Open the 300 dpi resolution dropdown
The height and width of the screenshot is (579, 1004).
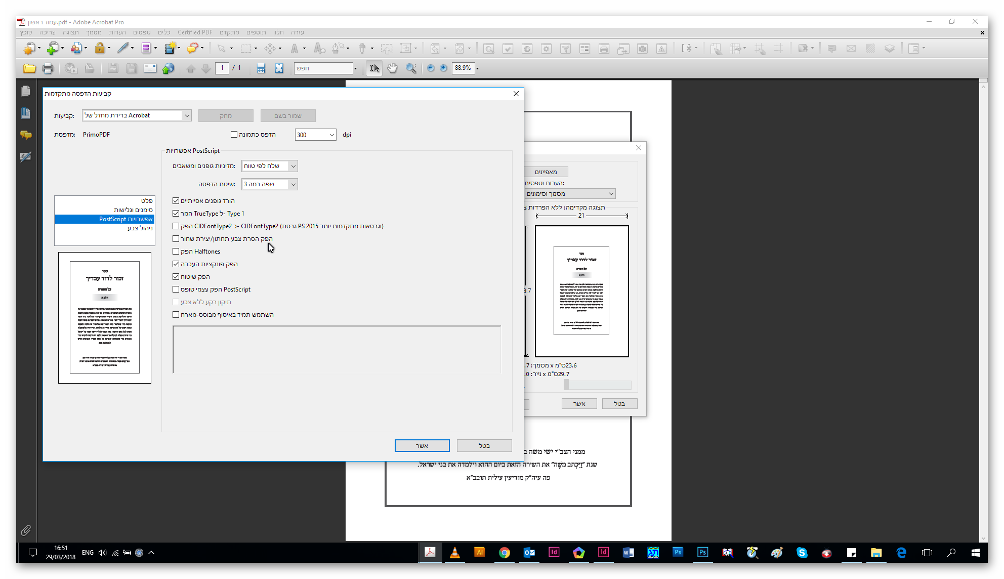pos(331,135)
